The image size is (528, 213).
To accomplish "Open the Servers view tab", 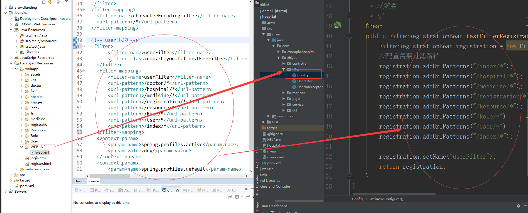I will [x=109, y=190].
